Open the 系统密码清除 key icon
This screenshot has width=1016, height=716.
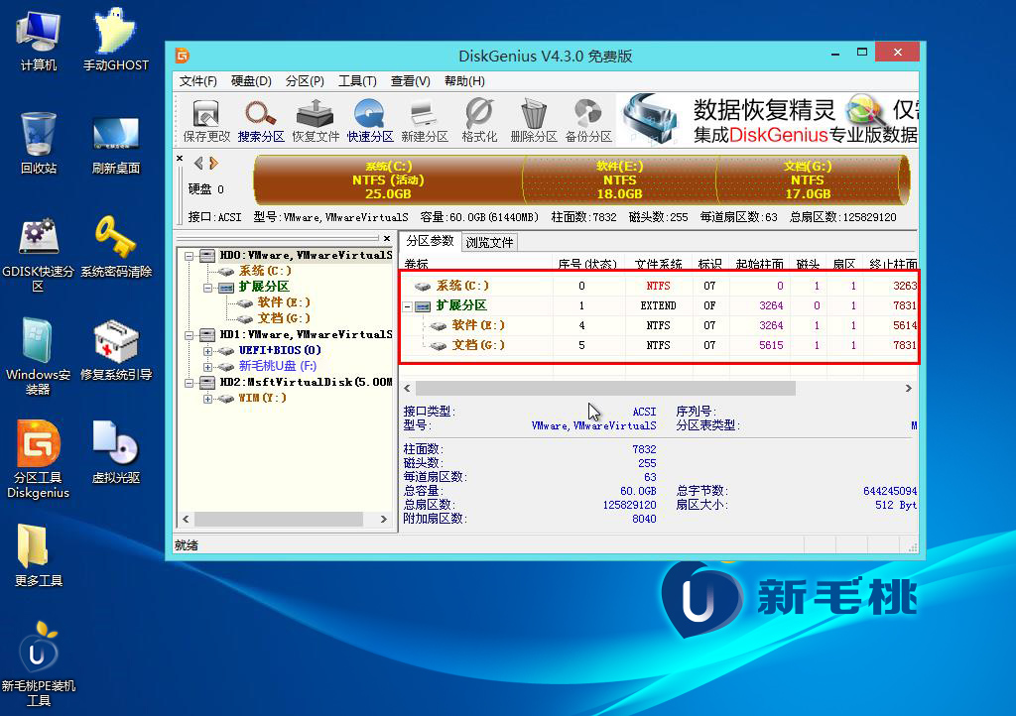pyautogui.click(x=116, y=247)
